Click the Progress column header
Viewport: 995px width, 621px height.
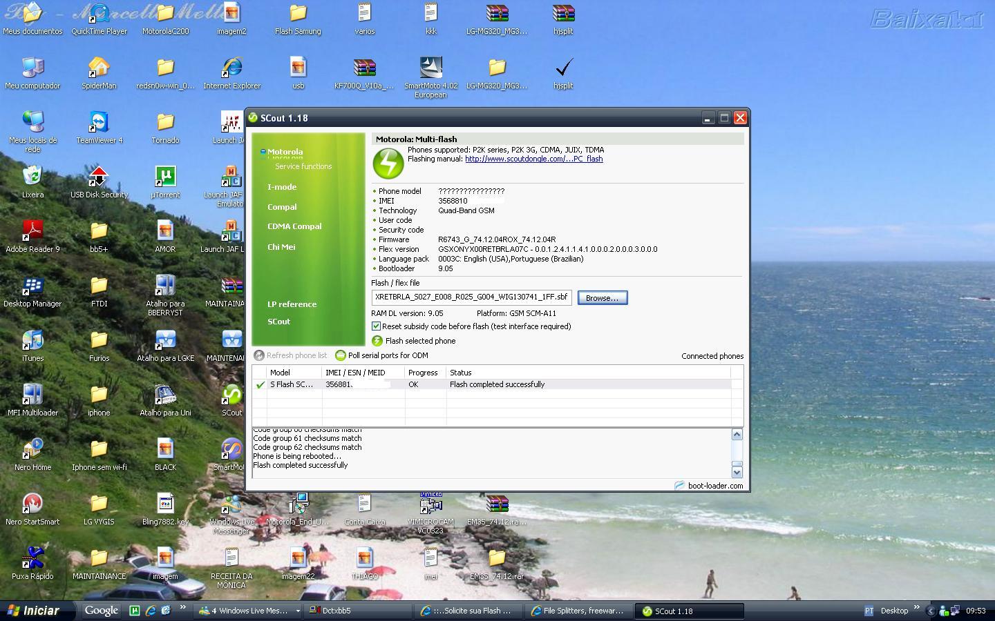[426, 373]
